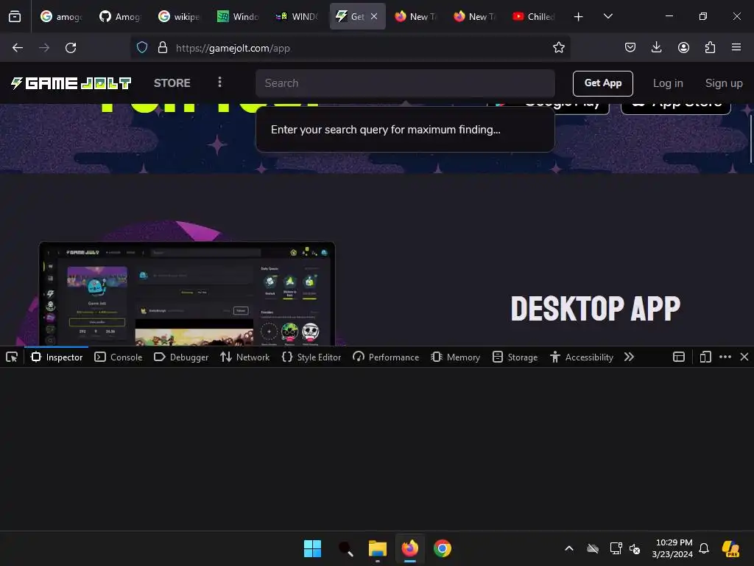754x566 pixels.
Task: Open the Storage devtools tab
Action: coord(515,357)
